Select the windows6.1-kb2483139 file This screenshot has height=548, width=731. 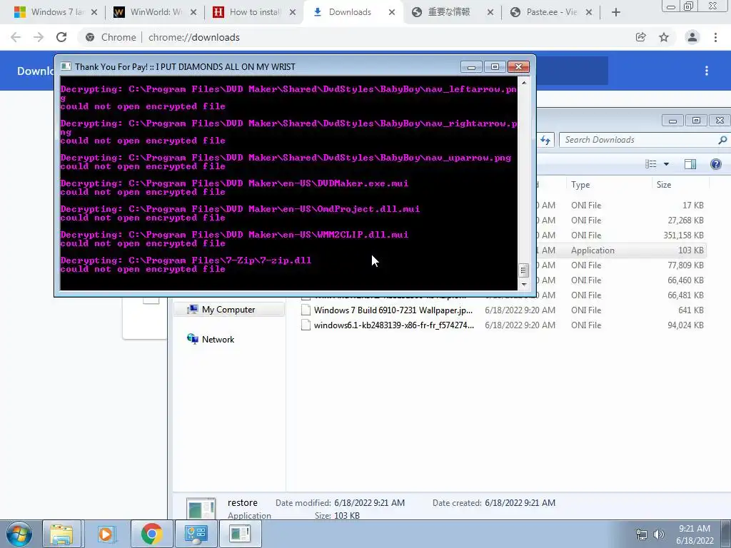(x=503, y=325)
